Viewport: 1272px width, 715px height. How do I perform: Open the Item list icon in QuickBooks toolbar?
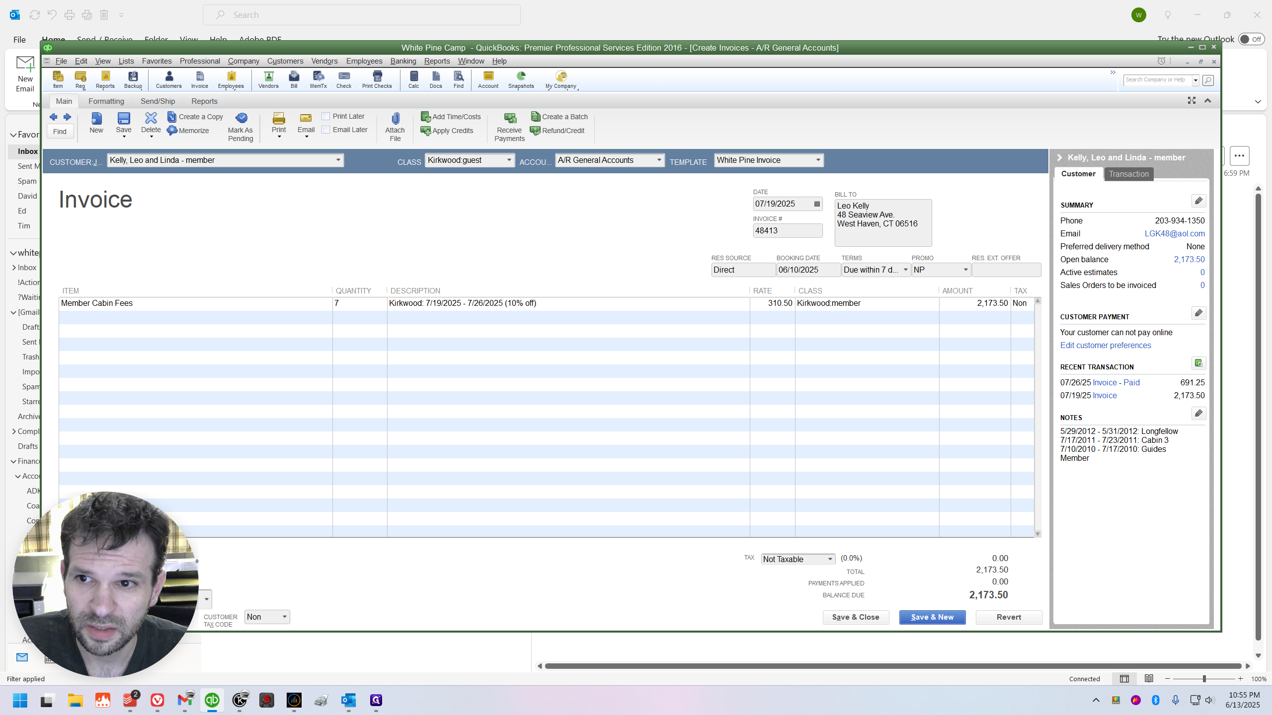[58, 79]
